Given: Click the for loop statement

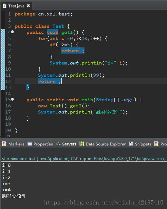Looking at the screenshot, I should click(x=73, y=38).
